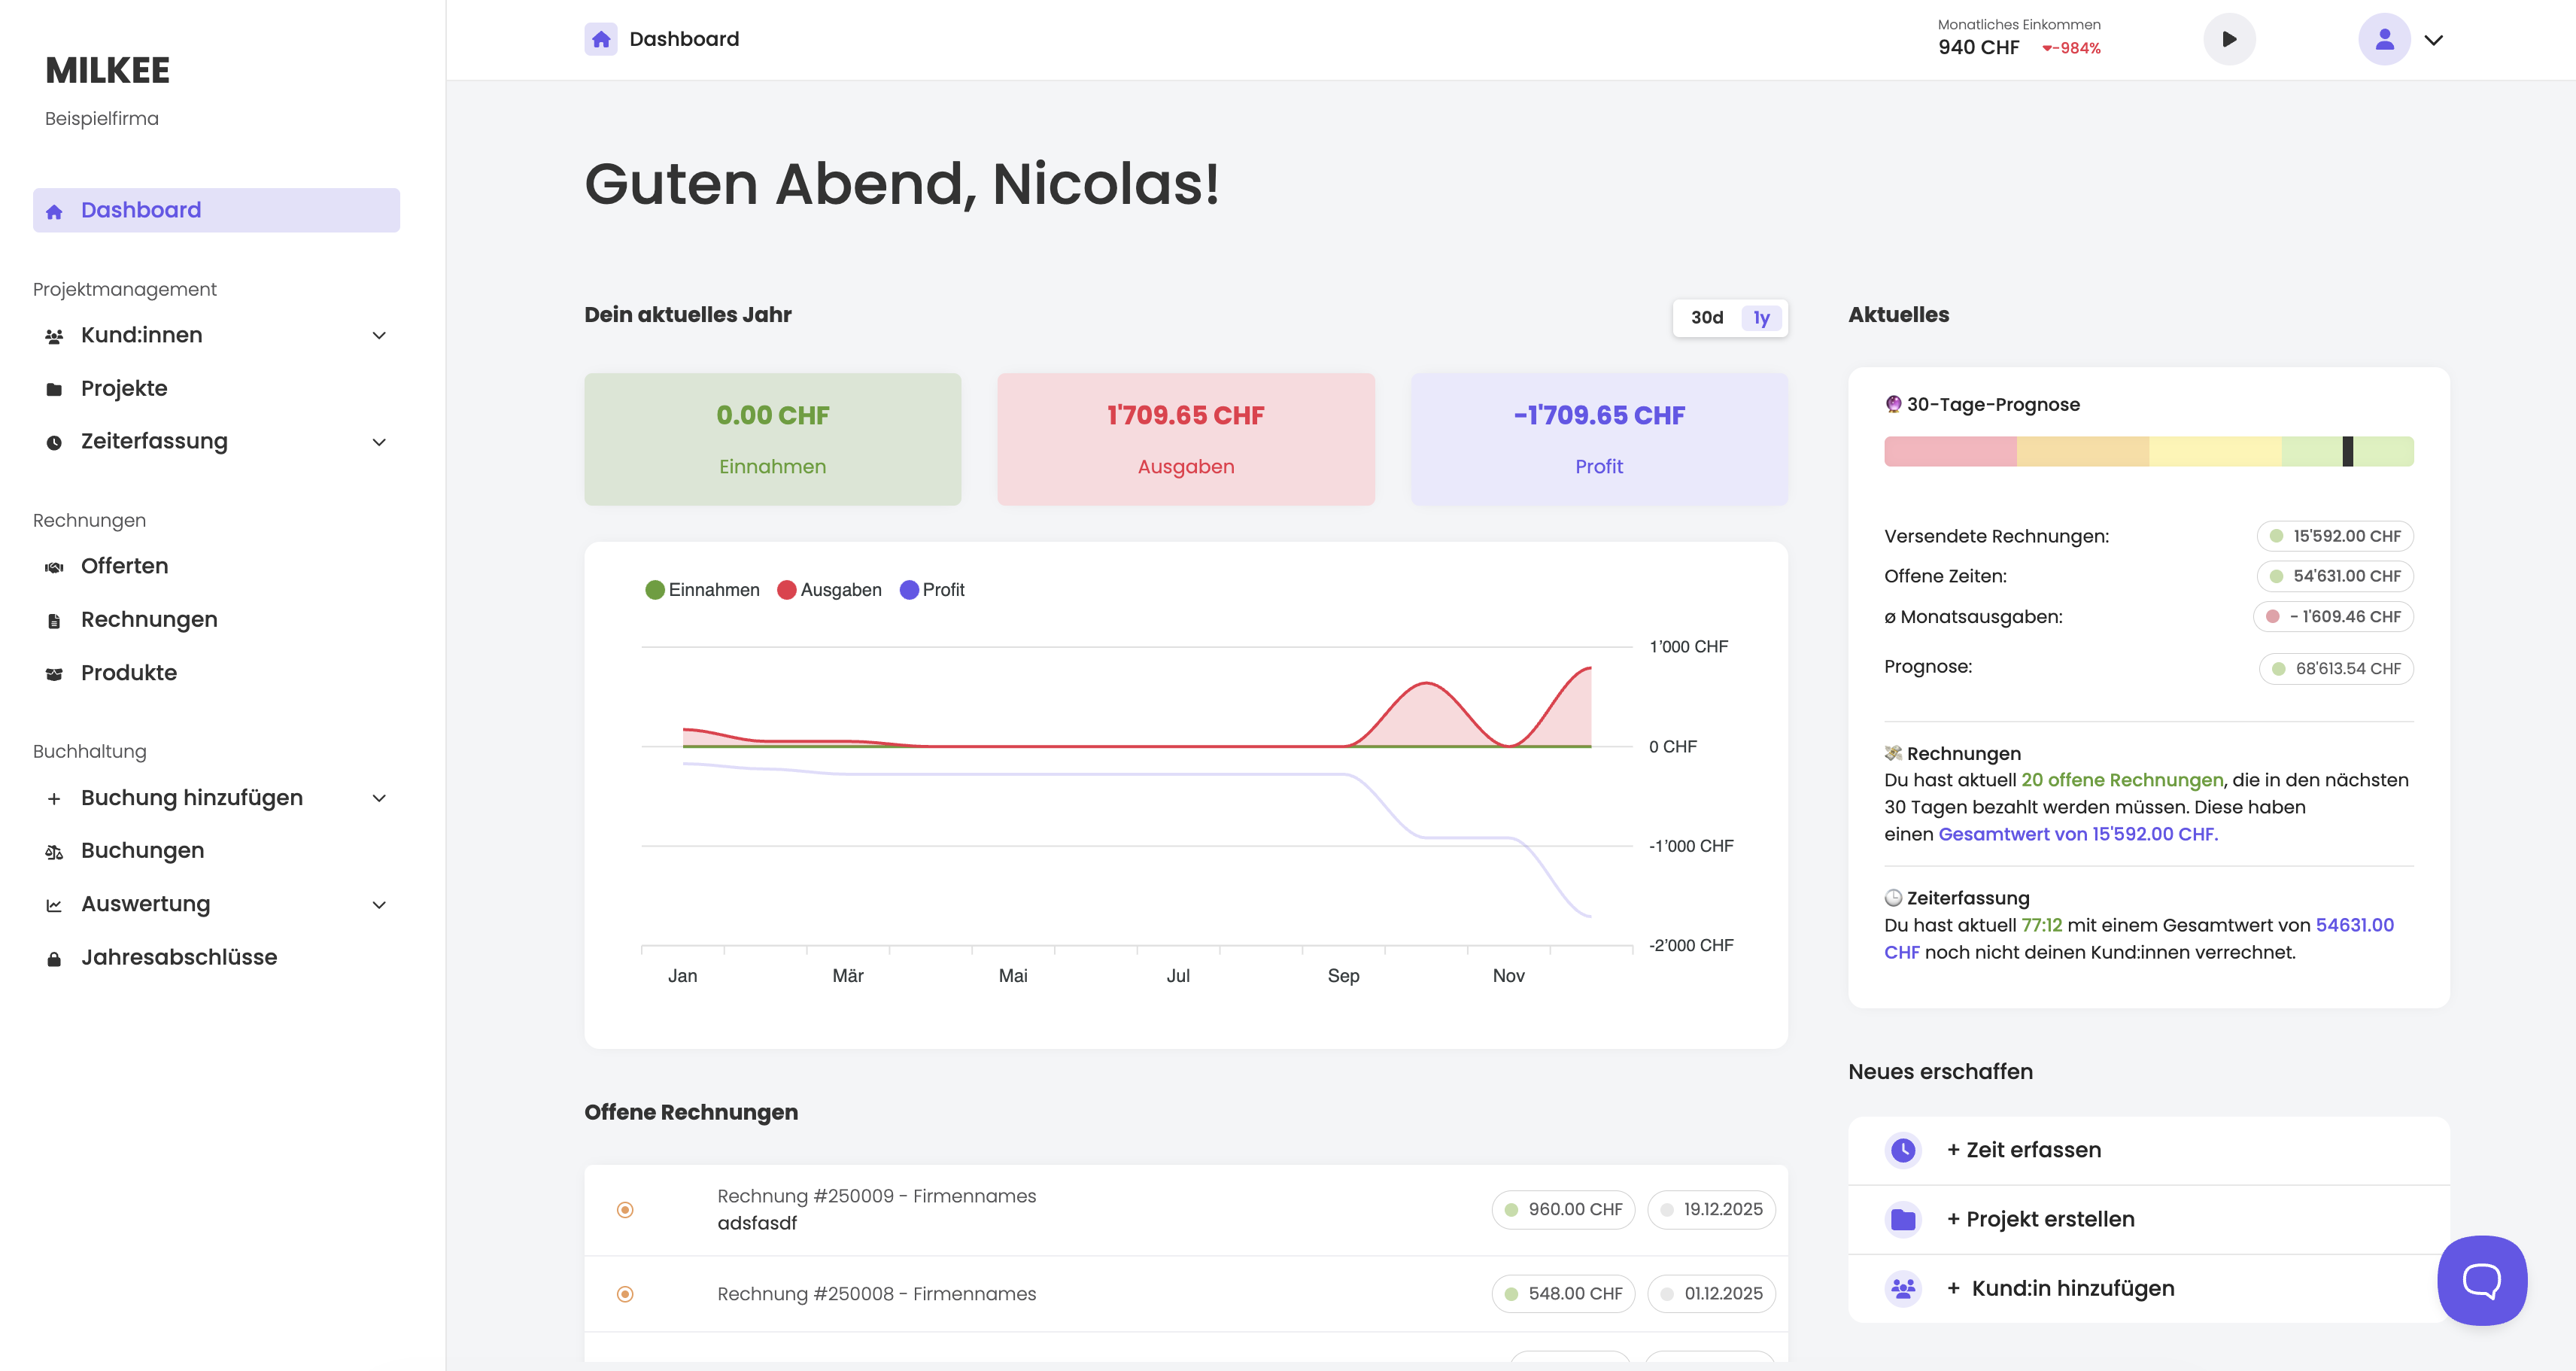Click the 30-Tage-Prognose color bar marker
The image size is (2576, 1371).
click(x=2347, y=452)
